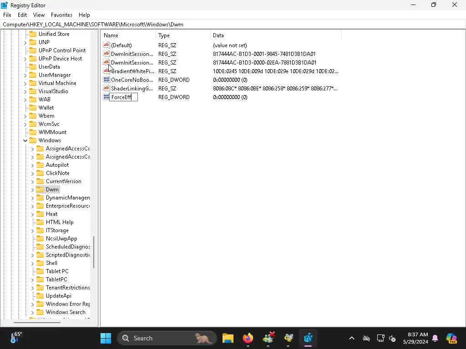
Task: Open Firefox from the taskbar
Action: (248, 338)
